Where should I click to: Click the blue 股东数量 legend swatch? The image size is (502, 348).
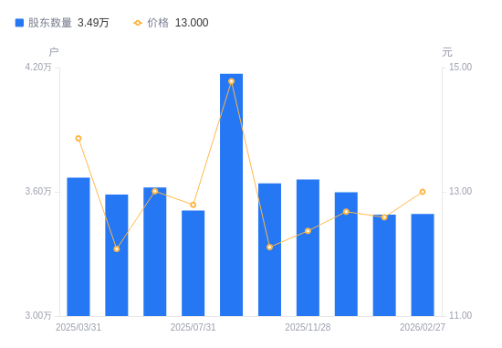[x=19, y=23]
